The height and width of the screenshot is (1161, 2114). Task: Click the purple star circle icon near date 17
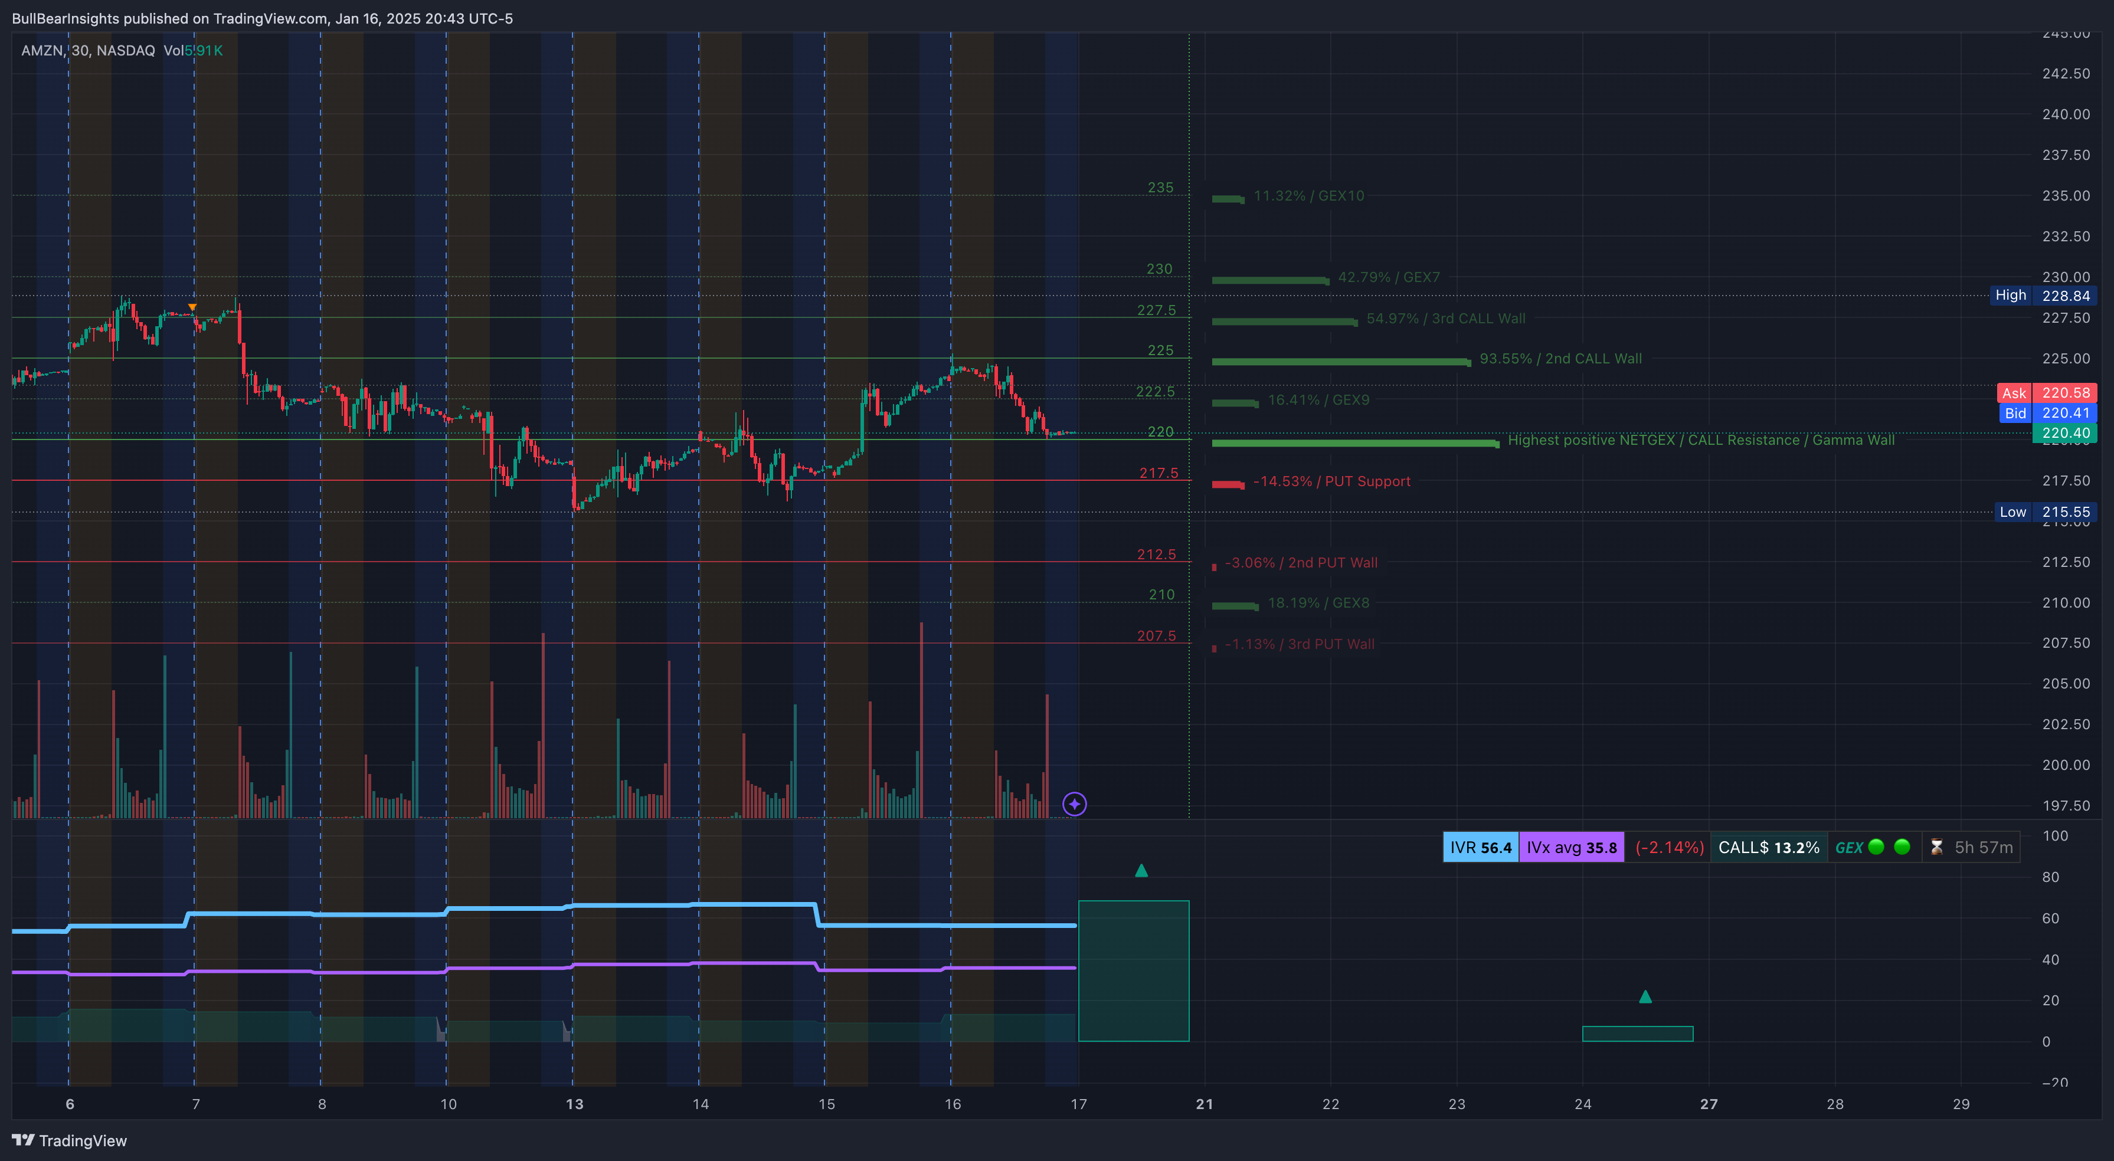coord(1074,804)
